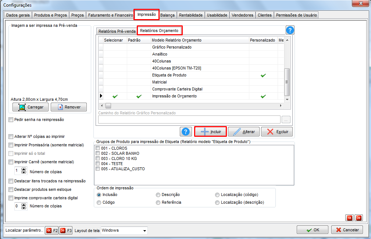Screen dimensions: 371x239
Task: Click the report list's horizontal scroll-right arrow
Action: [281, 106]
